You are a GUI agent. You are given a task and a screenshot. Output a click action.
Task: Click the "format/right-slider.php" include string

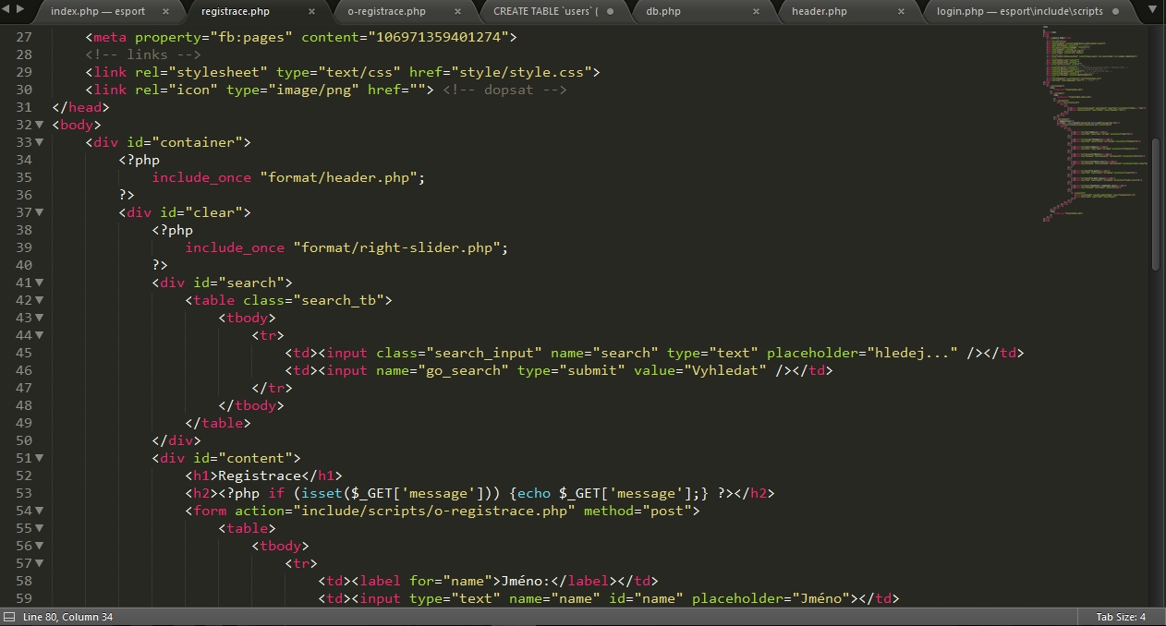click(397, 247)
